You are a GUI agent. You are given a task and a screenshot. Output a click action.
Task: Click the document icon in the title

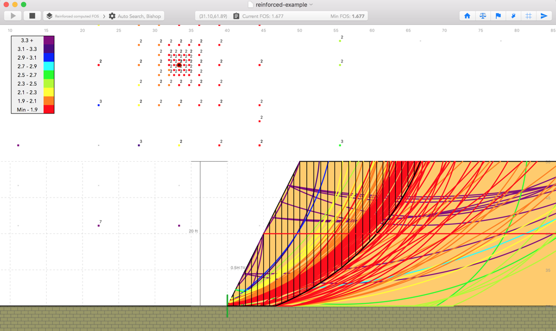(250, 4)
